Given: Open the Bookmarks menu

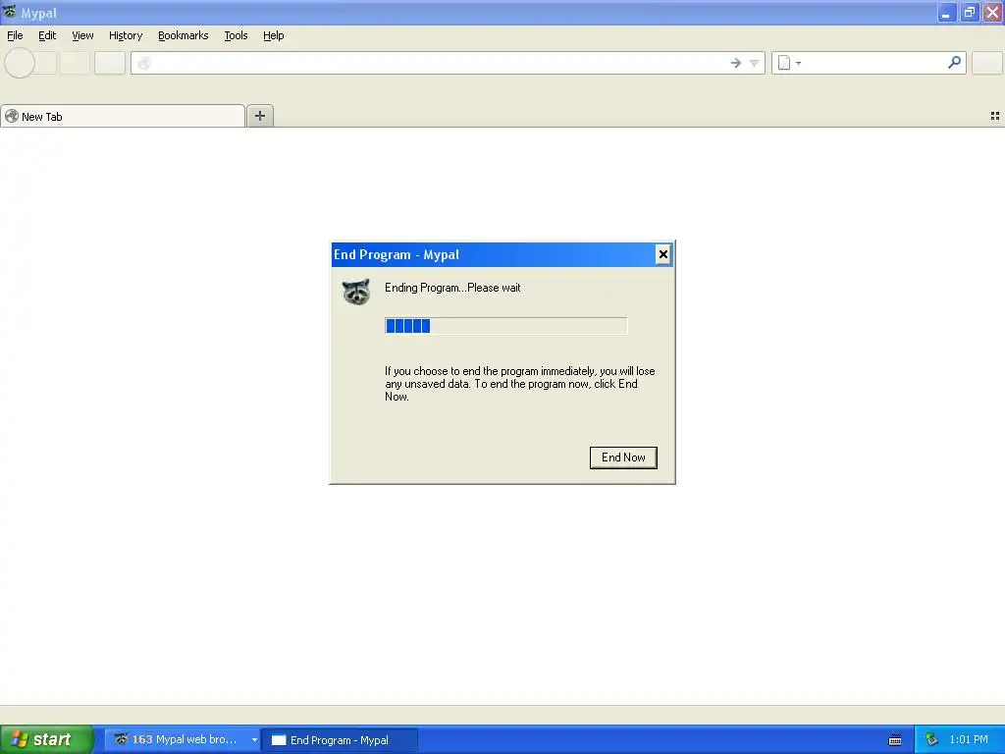Looking at the screenshot, I should (x=183, y=36).
